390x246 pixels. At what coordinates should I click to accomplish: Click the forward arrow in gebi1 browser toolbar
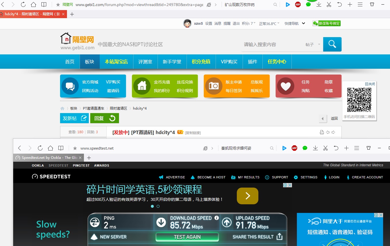pos(13,5)
